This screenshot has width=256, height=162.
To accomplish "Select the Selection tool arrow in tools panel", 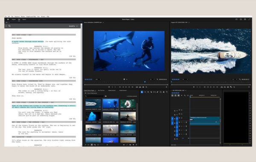I will 142,92.
